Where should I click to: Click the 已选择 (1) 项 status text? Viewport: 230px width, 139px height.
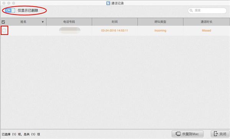pyautogui.click(x=11, y=134)
